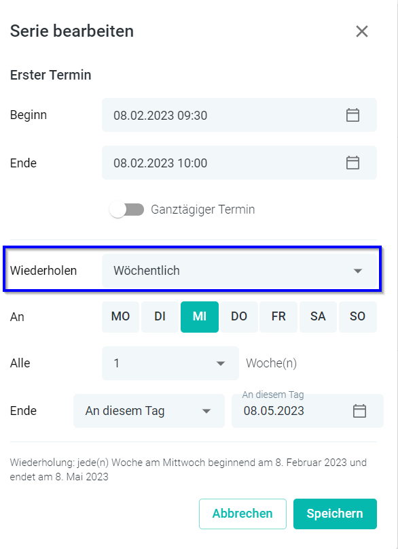Image resolution: width=398 pixels, height=549 pixels.
Task: Open the 'An diesem Tag' end-type dropdown
Action: coord(149,411)
